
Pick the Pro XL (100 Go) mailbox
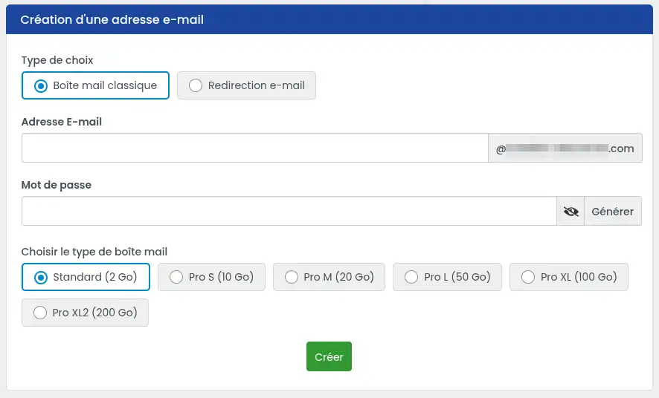569,277
